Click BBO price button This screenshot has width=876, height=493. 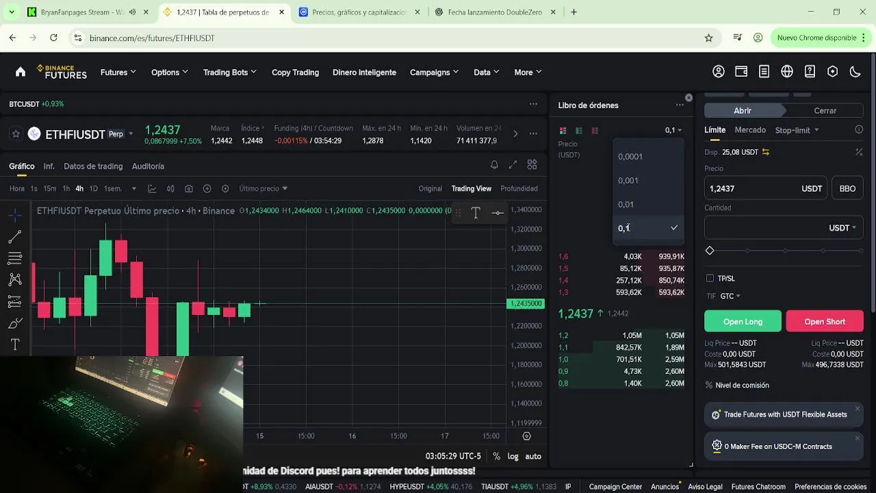tap(847, 188)
